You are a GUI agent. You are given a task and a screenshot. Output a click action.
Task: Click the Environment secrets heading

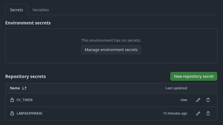(28, 23)
